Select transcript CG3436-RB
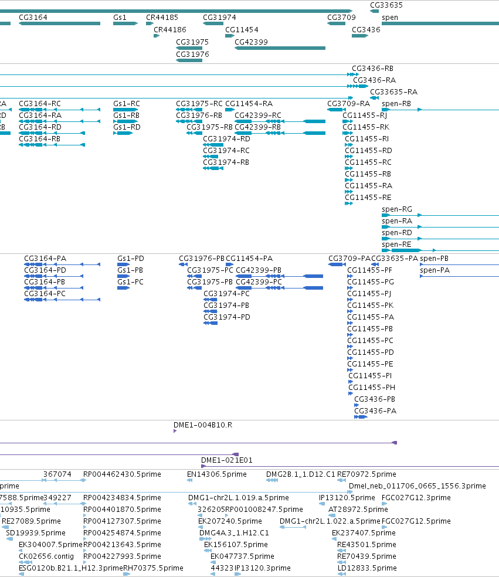This screenshot has height=577, width=499. point(372,69)
